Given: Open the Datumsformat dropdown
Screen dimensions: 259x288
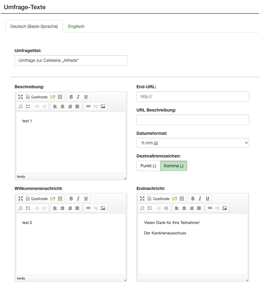Looking at the screenshot, I should 192,143.
